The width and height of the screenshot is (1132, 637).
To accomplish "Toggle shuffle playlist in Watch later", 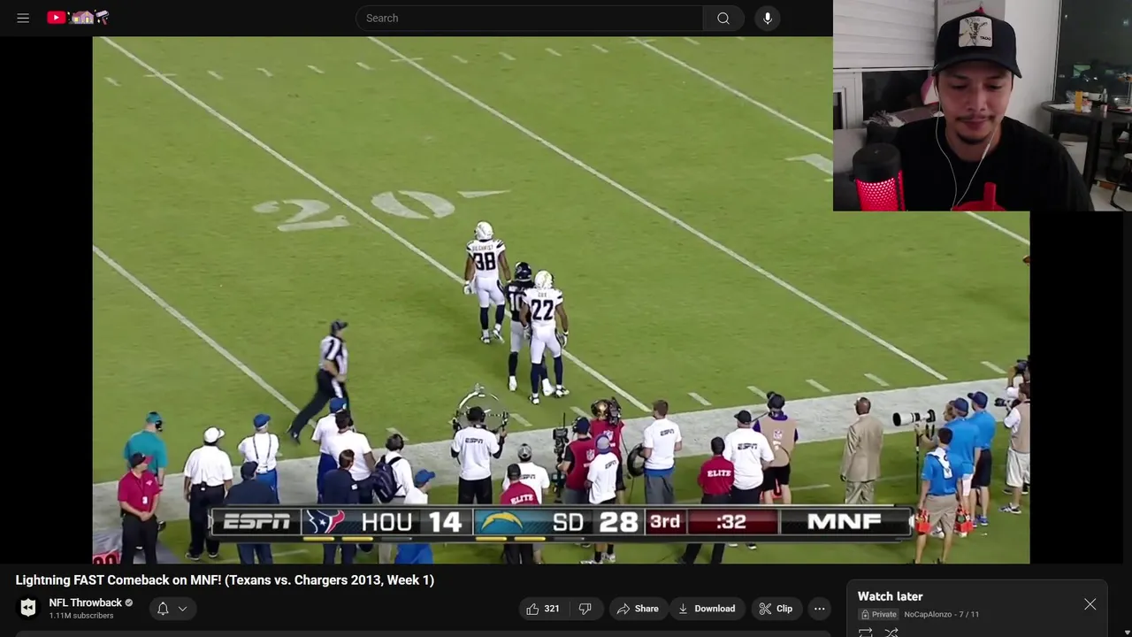I will 891,632.
